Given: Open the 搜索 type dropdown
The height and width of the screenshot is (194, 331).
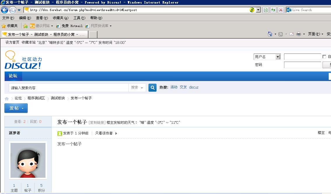Looking at the screenshot, I should point(137,87).
